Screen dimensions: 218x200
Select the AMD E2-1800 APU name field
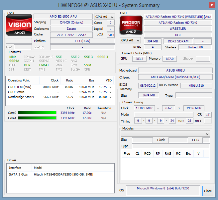click(63, 17)
